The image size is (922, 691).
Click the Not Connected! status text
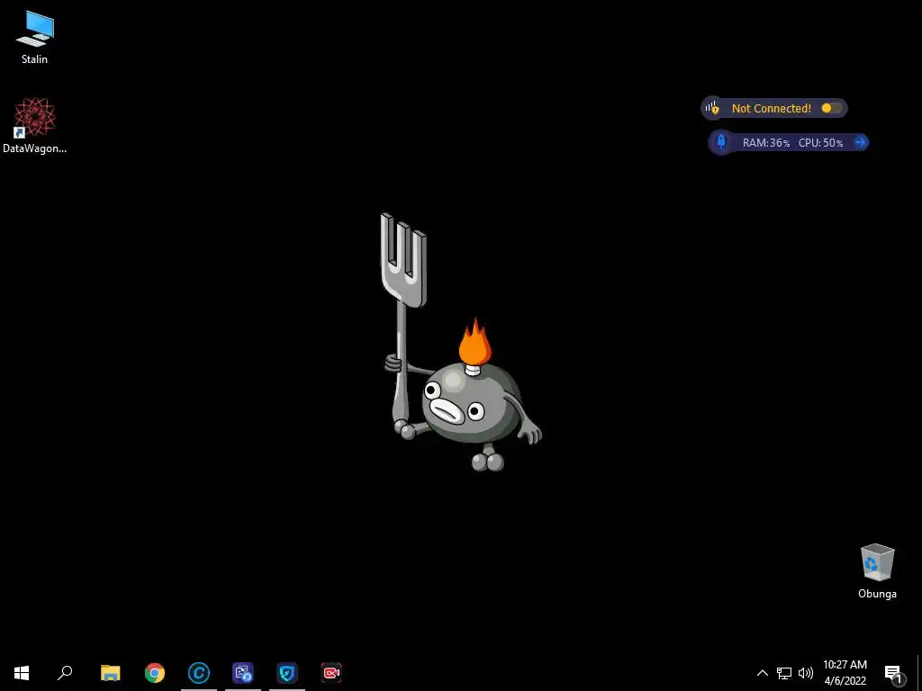click(x=771, y=108)
